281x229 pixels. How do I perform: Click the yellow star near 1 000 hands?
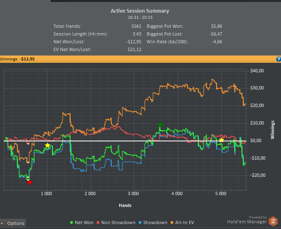point(47,145)
